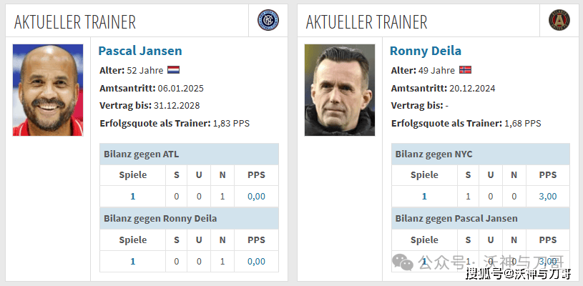583x286 pixels.
Task: Click the Norway flag icon
Action: pos(465,70)
